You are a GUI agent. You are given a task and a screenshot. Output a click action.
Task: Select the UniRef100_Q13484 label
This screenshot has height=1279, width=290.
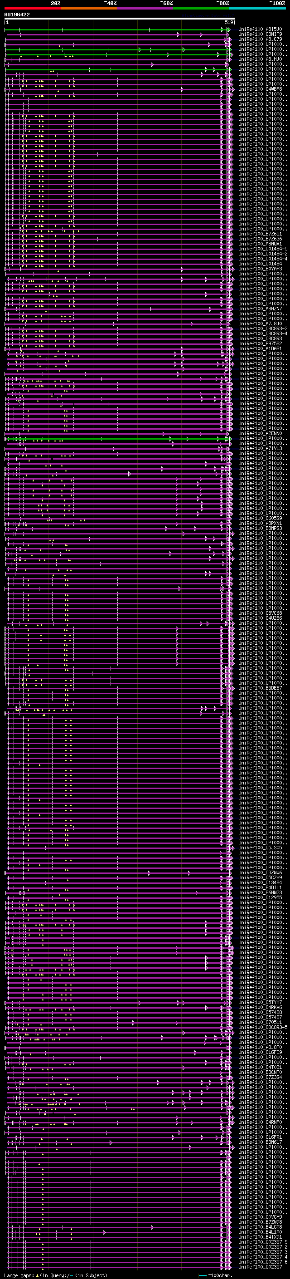(260, 882)
